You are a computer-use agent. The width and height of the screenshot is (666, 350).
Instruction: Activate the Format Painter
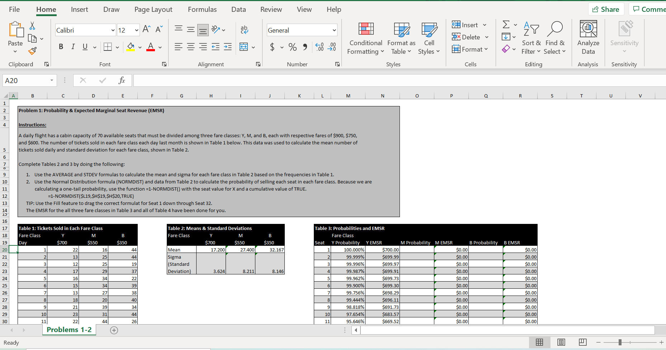[32, 51]
